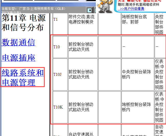Open the 线路系统和电源管理 link

click(23, 77)
